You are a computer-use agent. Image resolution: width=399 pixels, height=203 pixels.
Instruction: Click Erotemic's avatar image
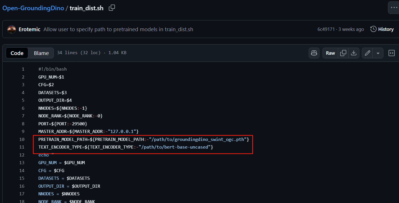(x=11, y=29)
